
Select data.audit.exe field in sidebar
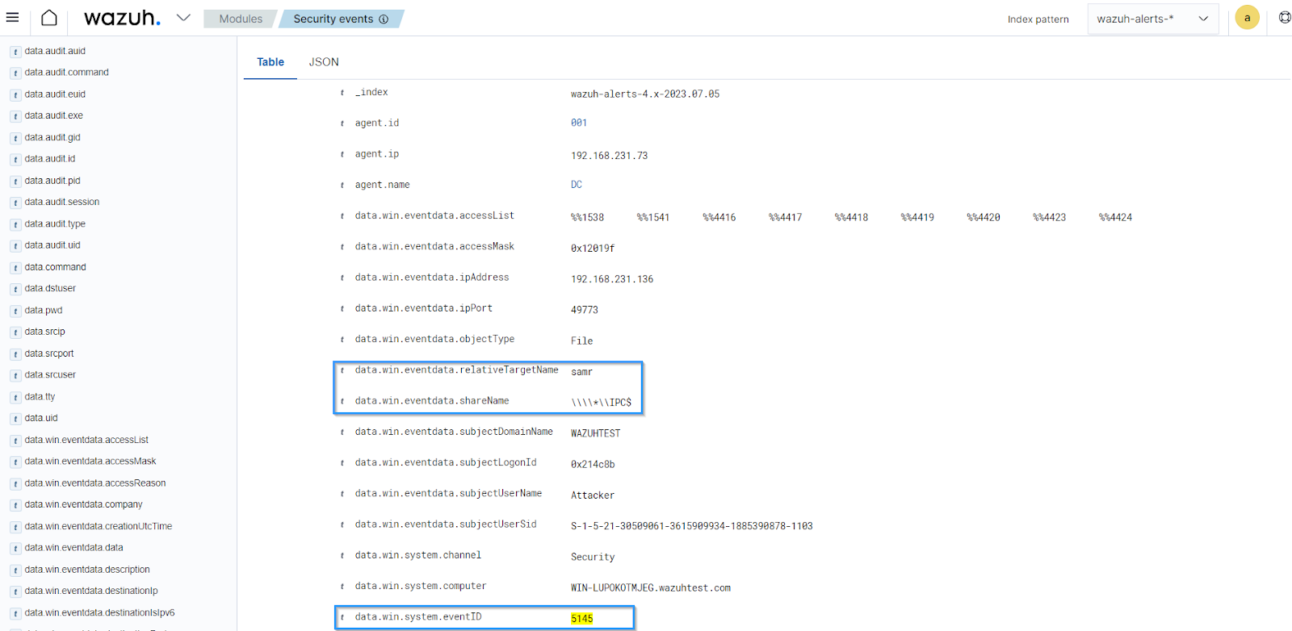pos(53,115)
